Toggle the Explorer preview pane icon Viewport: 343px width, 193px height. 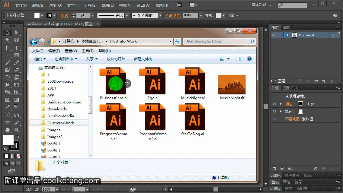tap(239, 59)
